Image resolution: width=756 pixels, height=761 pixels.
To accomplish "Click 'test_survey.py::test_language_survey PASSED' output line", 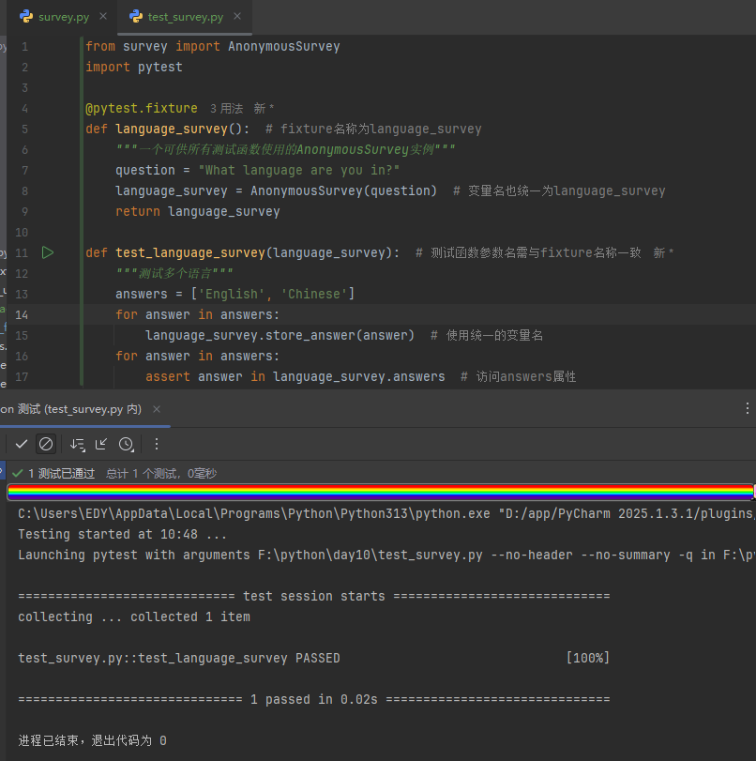I will tap(179, 658).
